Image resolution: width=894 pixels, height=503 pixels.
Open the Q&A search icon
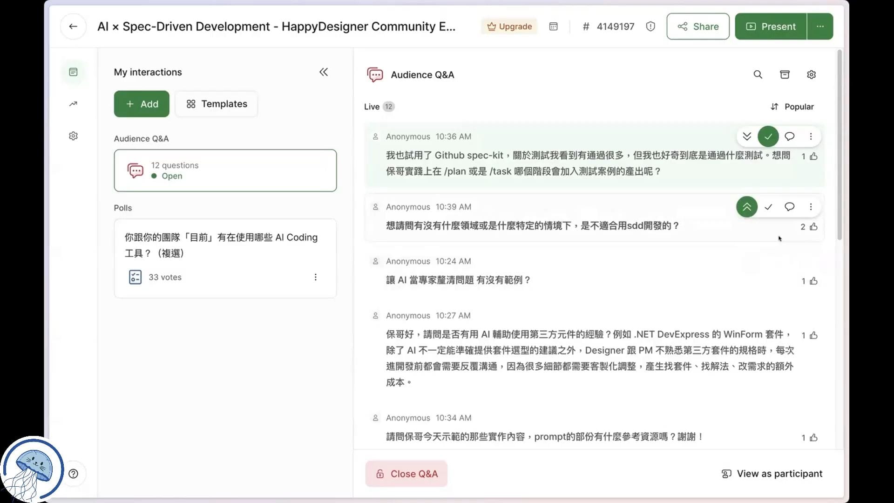pyautogui.click(x=758, y=75)
